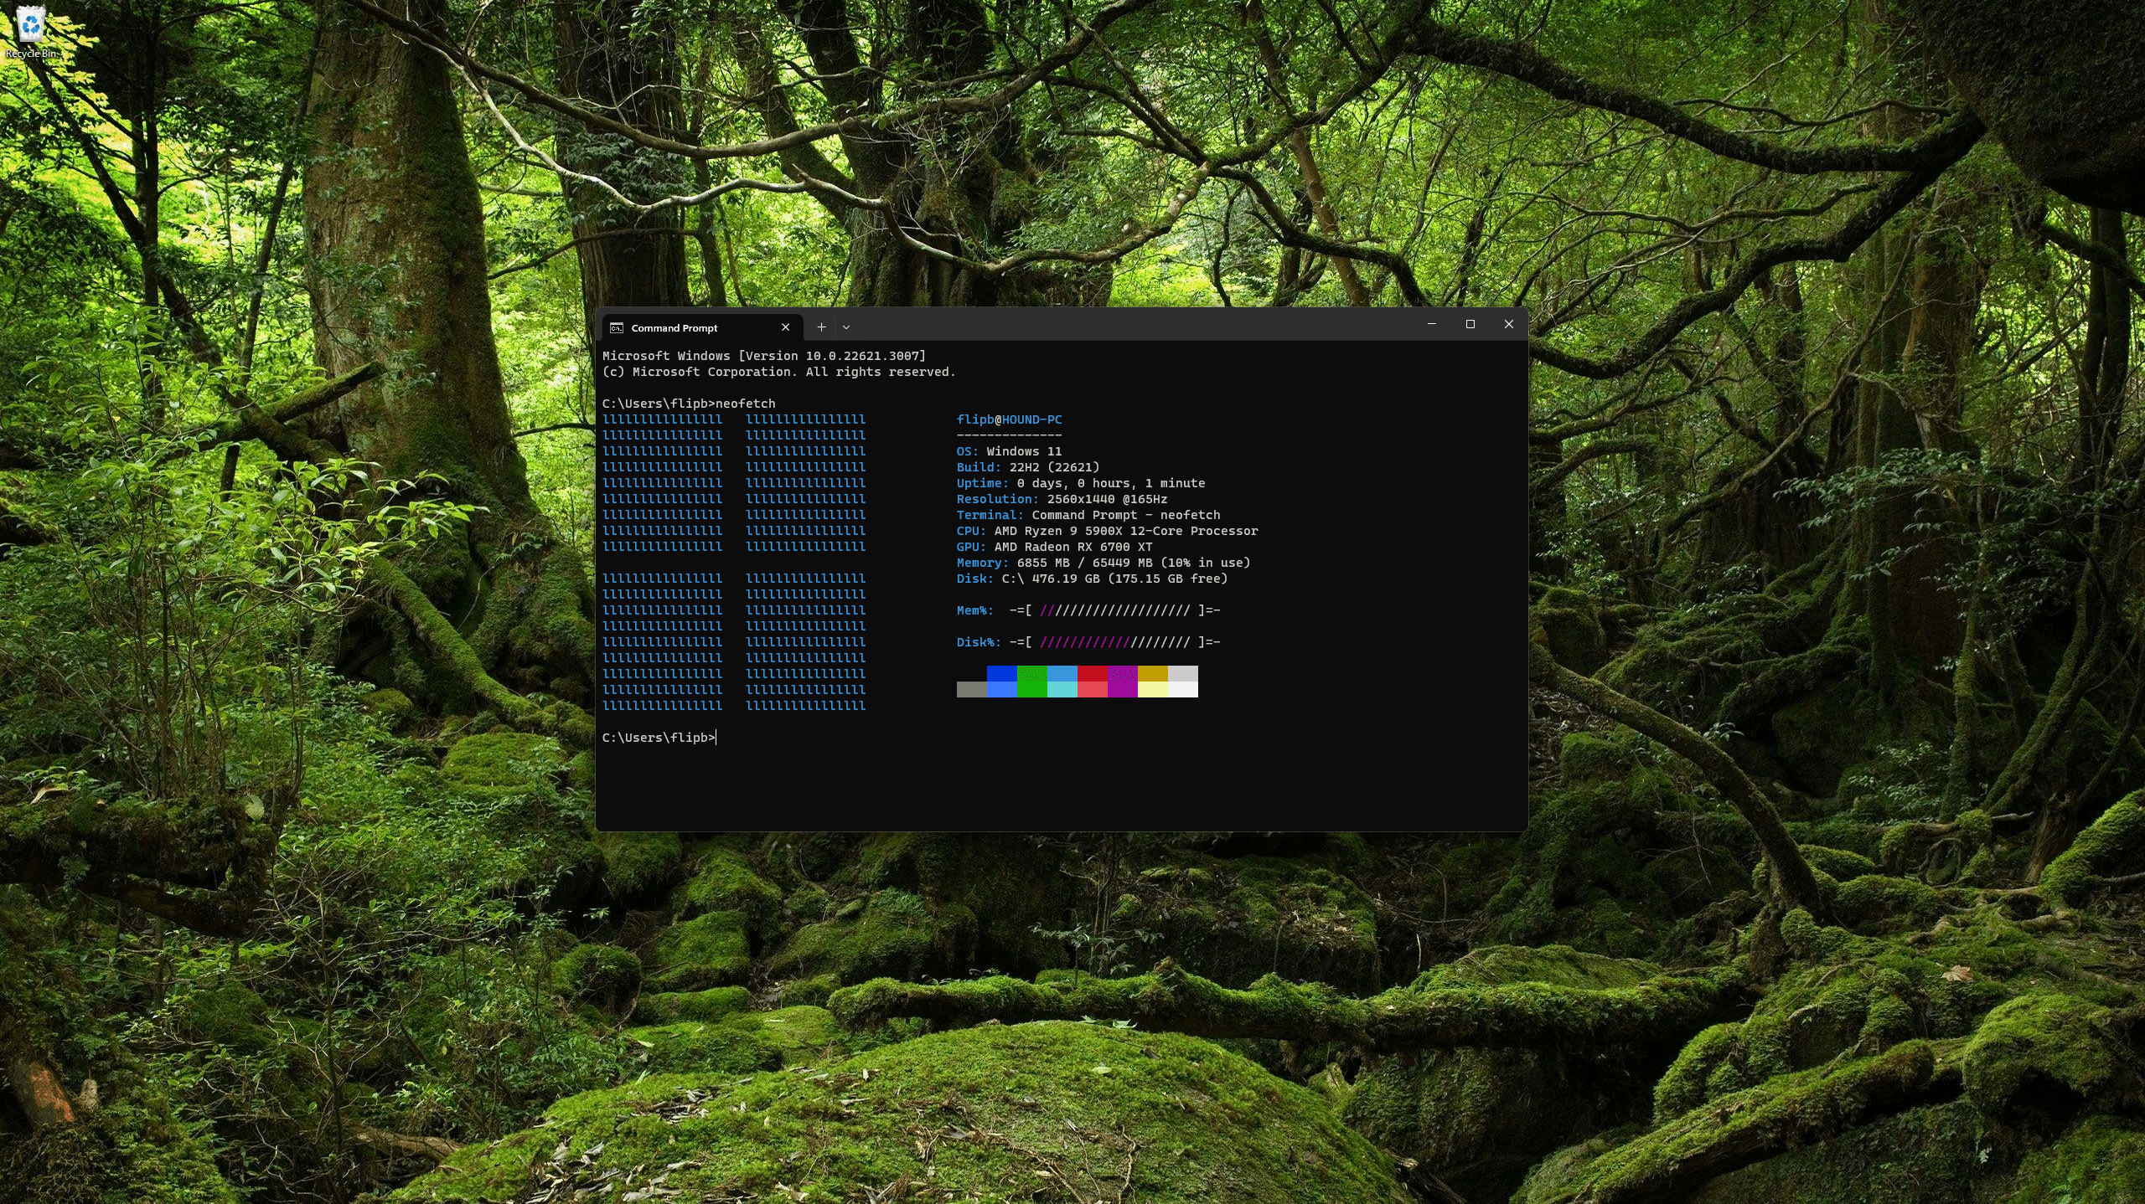Click the Mem% usage bar

(1114, 610)
